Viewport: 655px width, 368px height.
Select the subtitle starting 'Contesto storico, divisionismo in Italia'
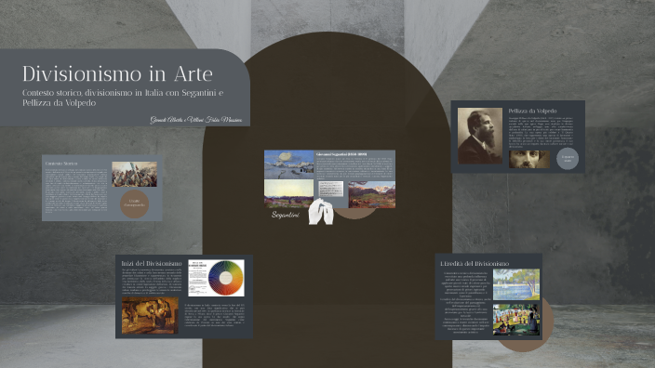tap(123, 98)
